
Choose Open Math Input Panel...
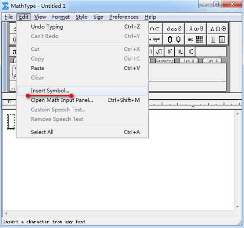click(82, 100)
